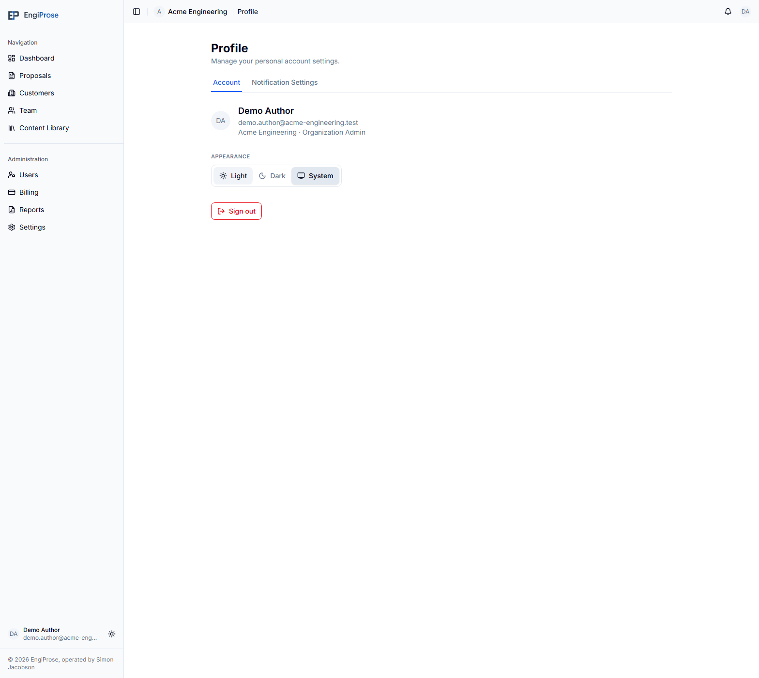Click the EngiProse brand name
Screen dimensions: 759x678
point(41,15)
